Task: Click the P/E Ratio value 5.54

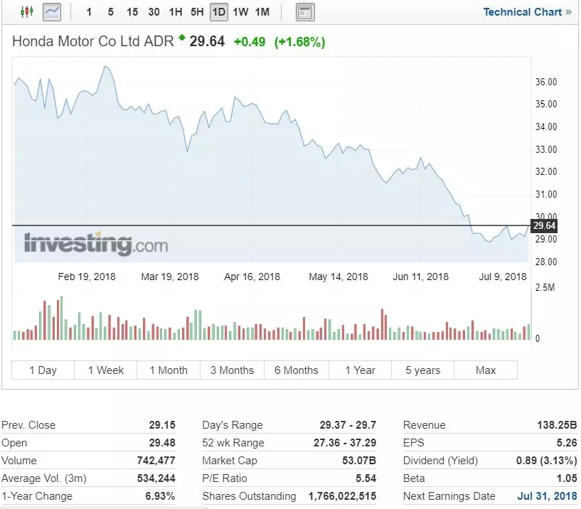Action: (x=366, y=478)
